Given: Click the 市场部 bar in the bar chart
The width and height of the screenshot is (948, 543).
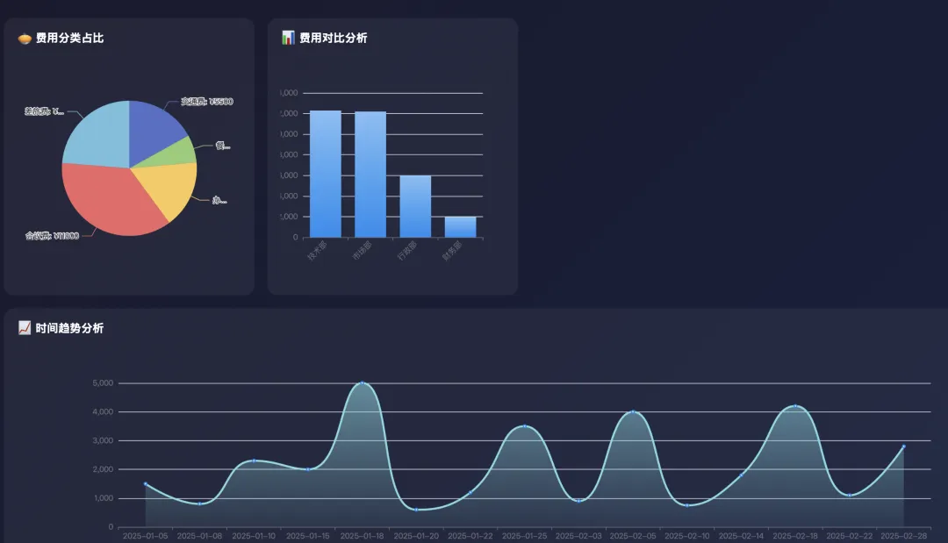Looking at the screenshot, I should (x=370, y=175).
